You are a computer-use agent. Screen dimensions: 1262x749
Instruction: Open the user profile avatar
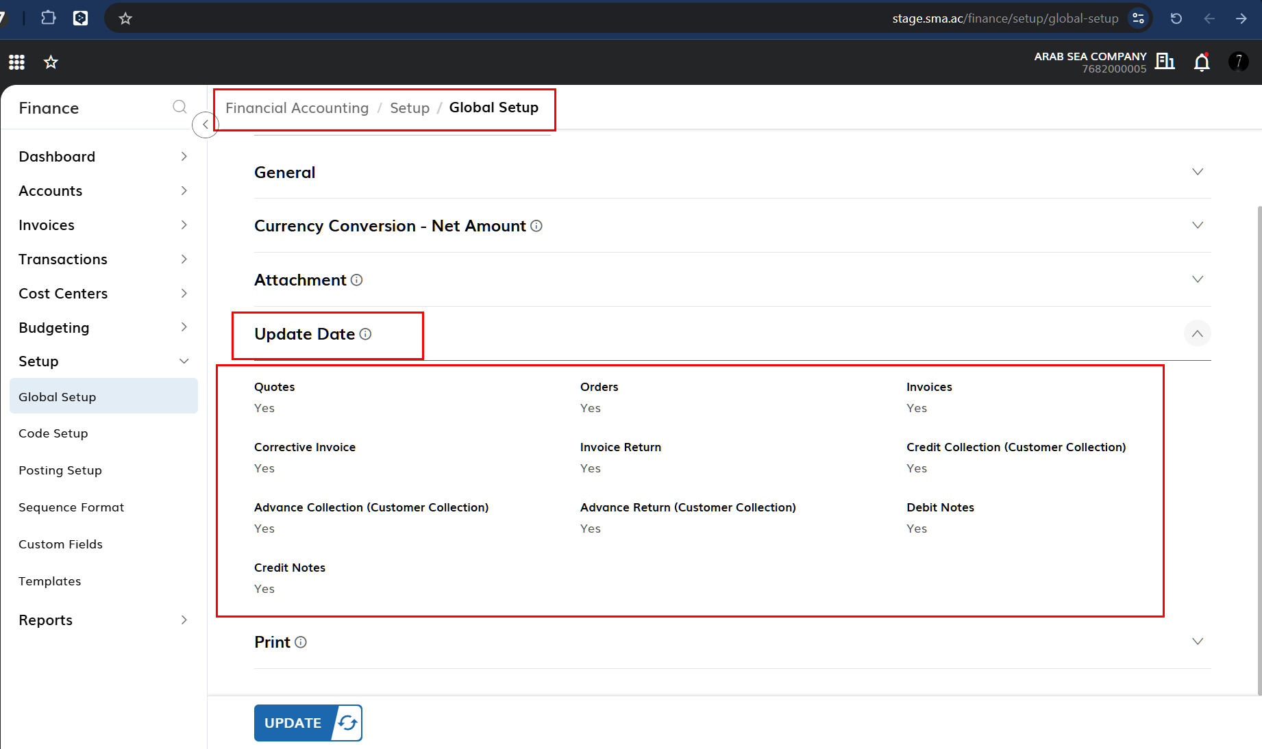click(x=1239, y=62)
